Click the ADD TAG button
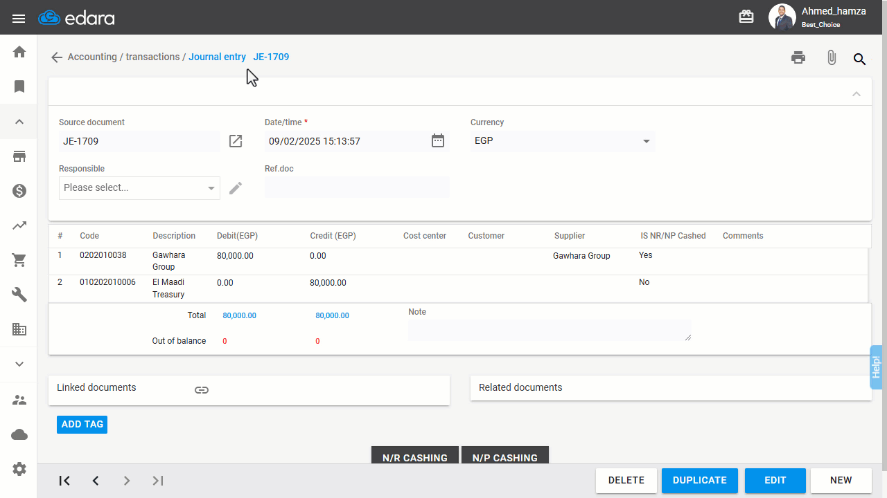The height and width of the screenshot is (498, 887). tap(82, 425)
